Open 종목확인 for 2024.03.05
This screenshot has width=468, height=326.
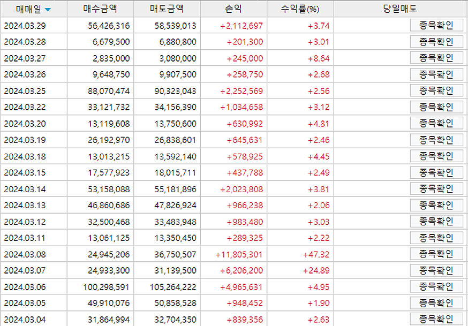[436, 303]
